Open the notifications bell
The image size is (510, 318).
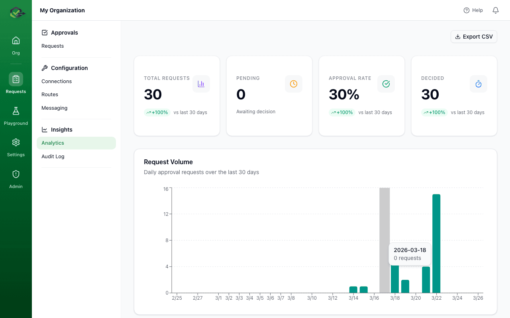495,10
